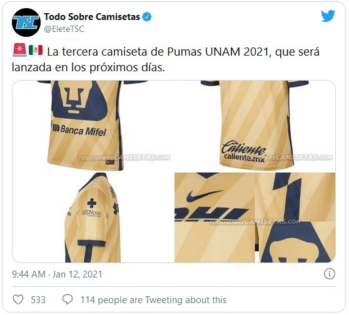View the back jersey Caliente photo
Viewport: 349px width, 315px height.
tap(255, 126)
